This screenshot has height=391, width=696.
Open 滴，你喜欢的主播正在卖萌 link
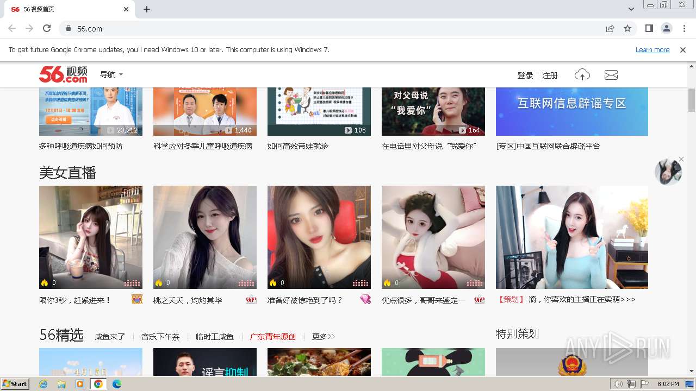[x=582, y=299]
